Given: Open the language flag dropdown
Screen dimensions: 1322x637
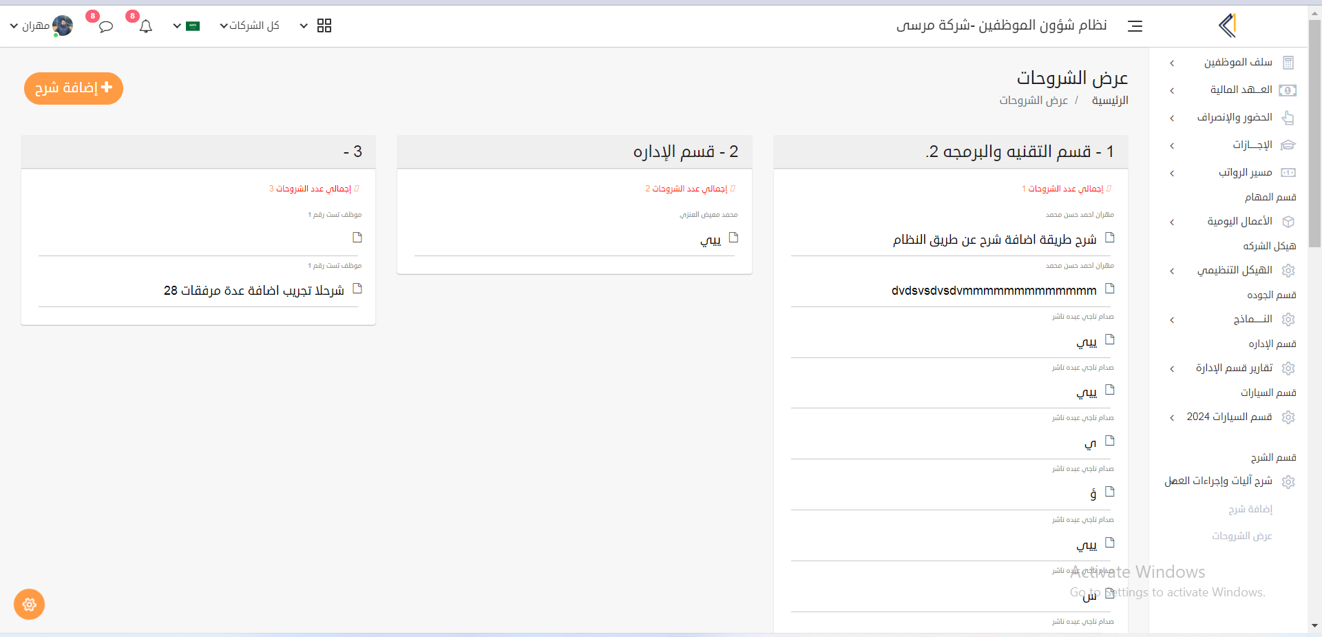Looking at the screenshot, I should [186, 26].
